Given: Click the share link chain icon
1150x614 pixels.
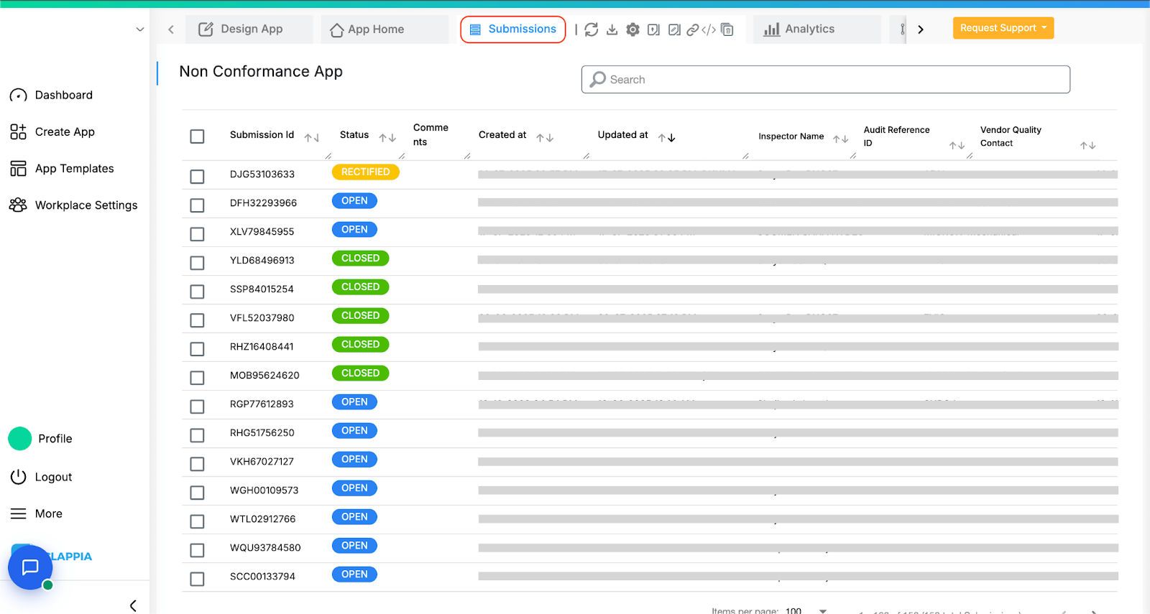Looking at the screenshot, I should click(693, 29).
